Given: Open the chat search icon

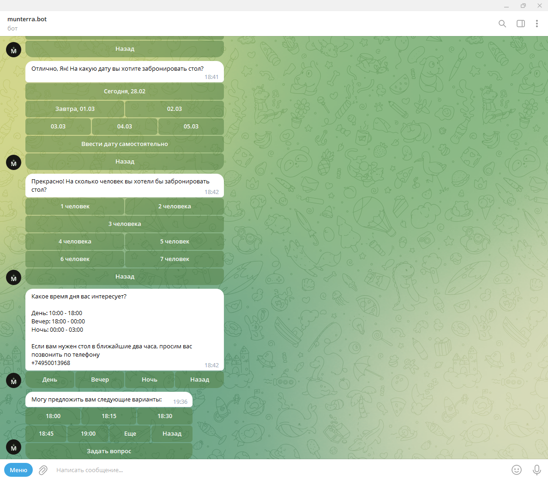Looking at the screenshot, I should [502, 24].
